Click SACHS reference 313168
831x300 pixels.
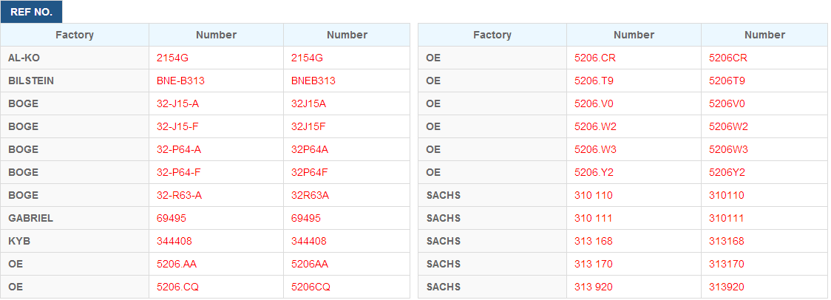pos(727,241)
